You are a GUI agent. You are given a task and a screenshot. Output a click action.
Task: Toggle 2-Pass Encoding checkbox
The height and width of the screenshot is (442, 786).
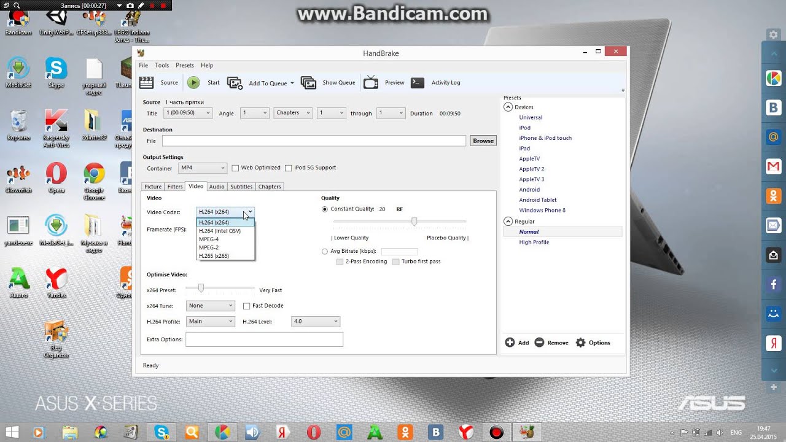click(x=340, y=262)
